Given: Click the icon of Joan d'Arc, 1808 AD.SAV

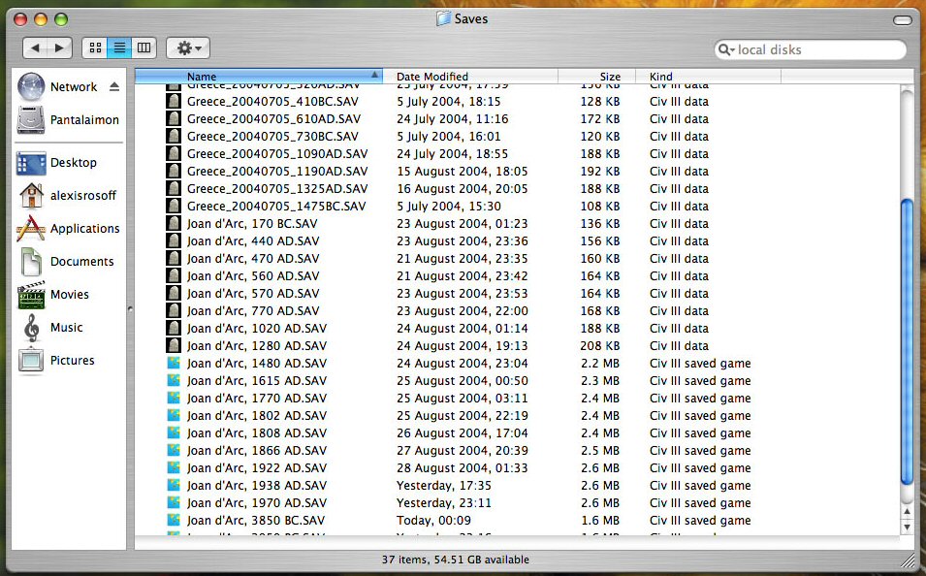Looking at the screenshot, I should (173, 432).
